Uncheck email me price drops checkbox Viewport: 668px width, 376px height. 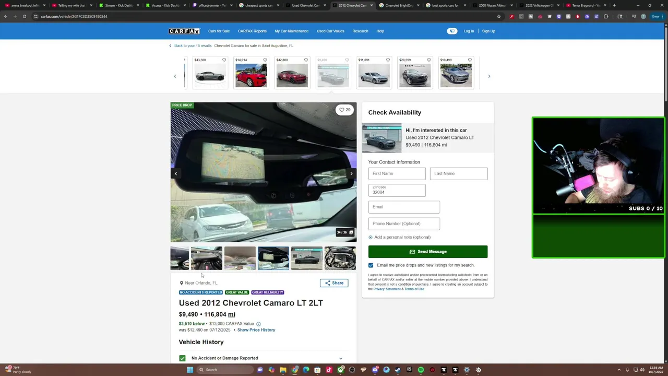point(371,265)
